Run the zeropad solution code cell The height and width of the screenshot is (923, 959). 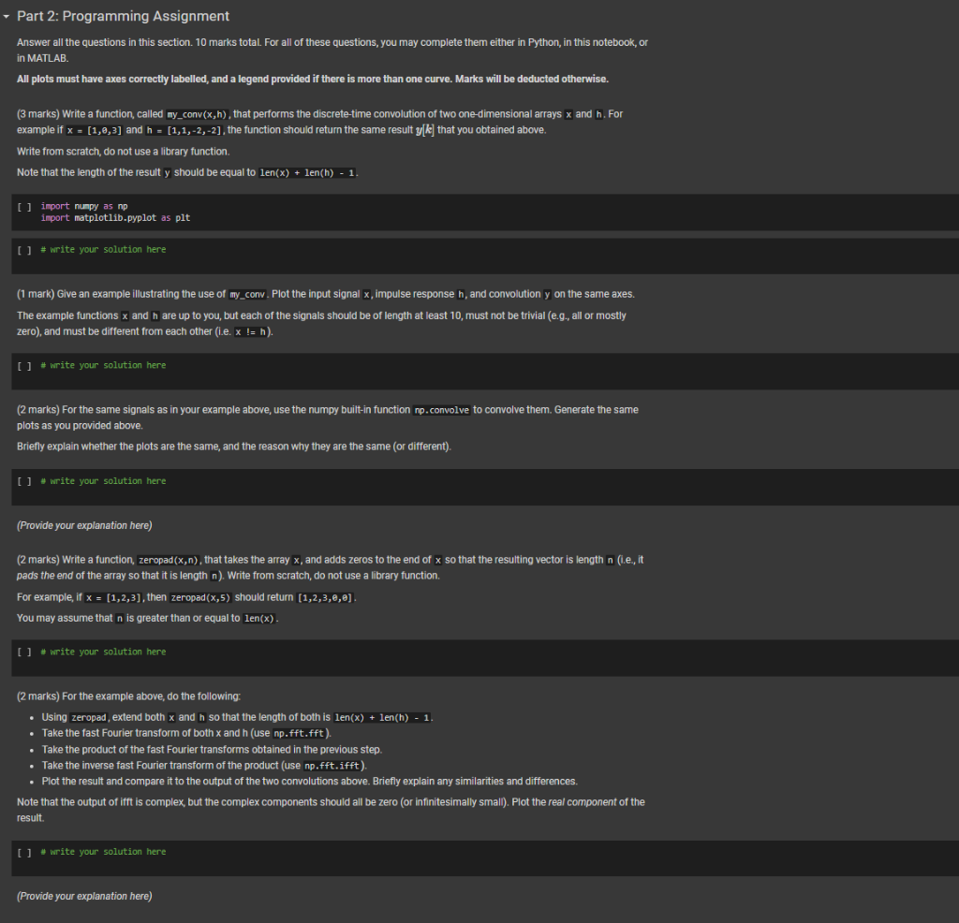(24, 652)
